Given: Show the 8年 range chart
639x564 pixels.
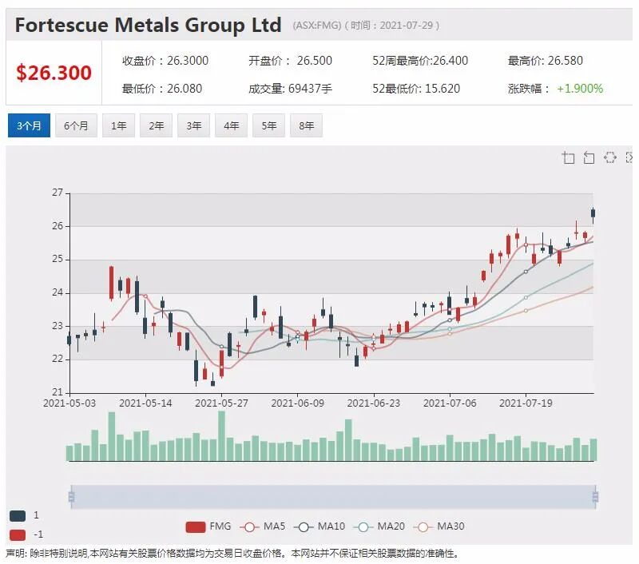Looking at the screenshot, I should pyautogui.click(x=306, y=125).
